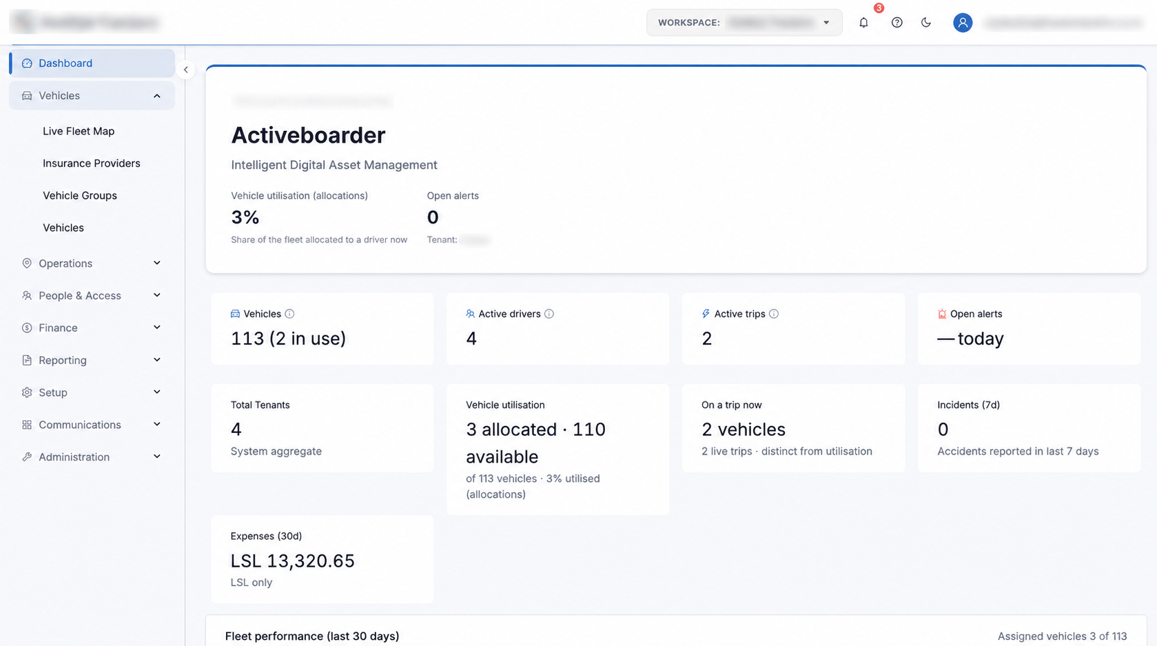Expand the People & Access chevron

tap(157, 296)
